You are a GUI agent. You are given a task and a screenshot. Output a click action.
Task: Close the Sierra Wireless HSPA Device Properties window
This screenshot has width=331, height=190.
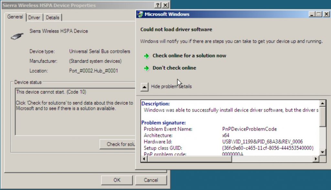click(x=165, y=5)
